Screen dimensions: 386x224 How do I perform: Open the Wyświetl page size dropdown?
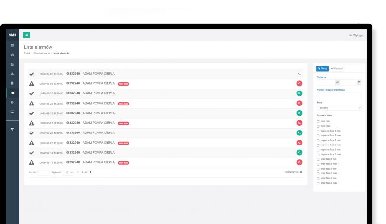pos(69,172)
